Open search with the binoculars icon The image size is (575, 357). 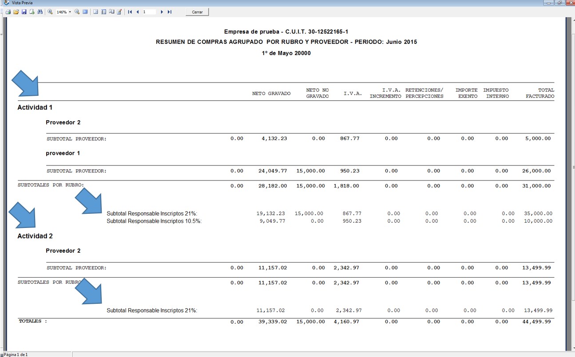[x=40, y=12]
